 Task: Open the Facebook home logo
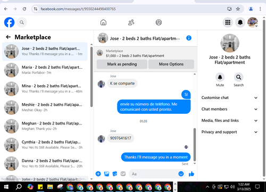[x=9, y=22]
